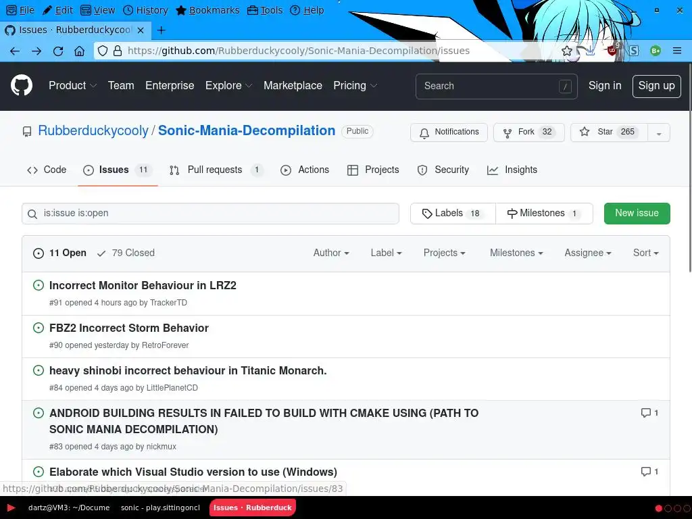Reload the page with the refresh icon
The image size is (692, 519).
point(58,51)
